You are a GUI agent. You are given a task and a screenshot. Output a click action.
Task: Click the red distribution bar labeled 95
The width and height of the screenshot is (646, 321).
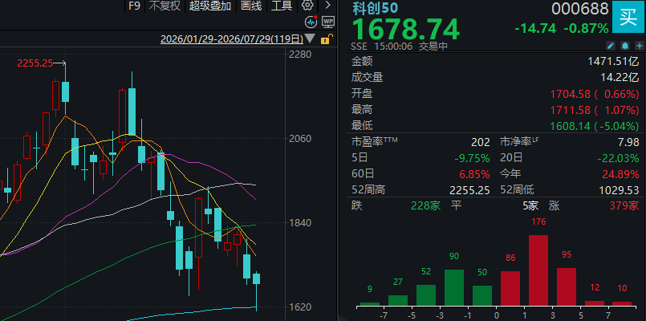pyautogui.click(x=567, y=286)
